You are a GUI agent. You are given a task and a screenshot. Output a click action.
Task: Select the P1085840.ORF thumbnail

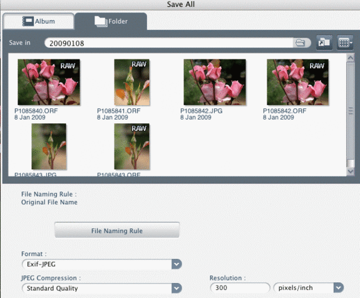(49, 82)
